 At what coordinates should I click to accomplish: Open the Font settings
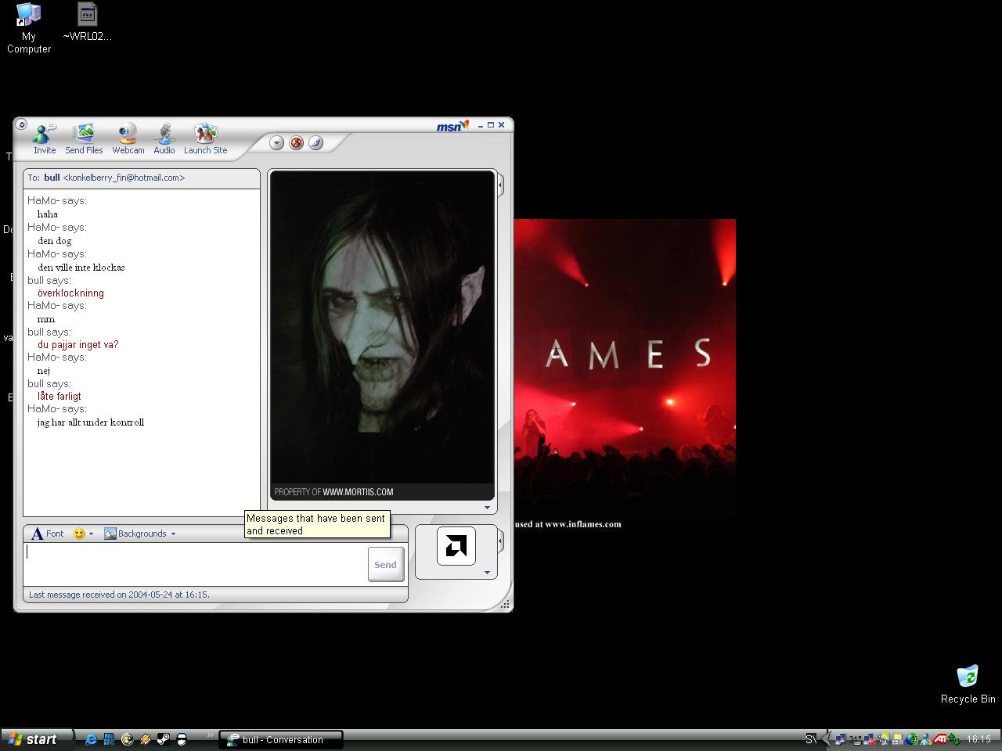tap(47, 534)
